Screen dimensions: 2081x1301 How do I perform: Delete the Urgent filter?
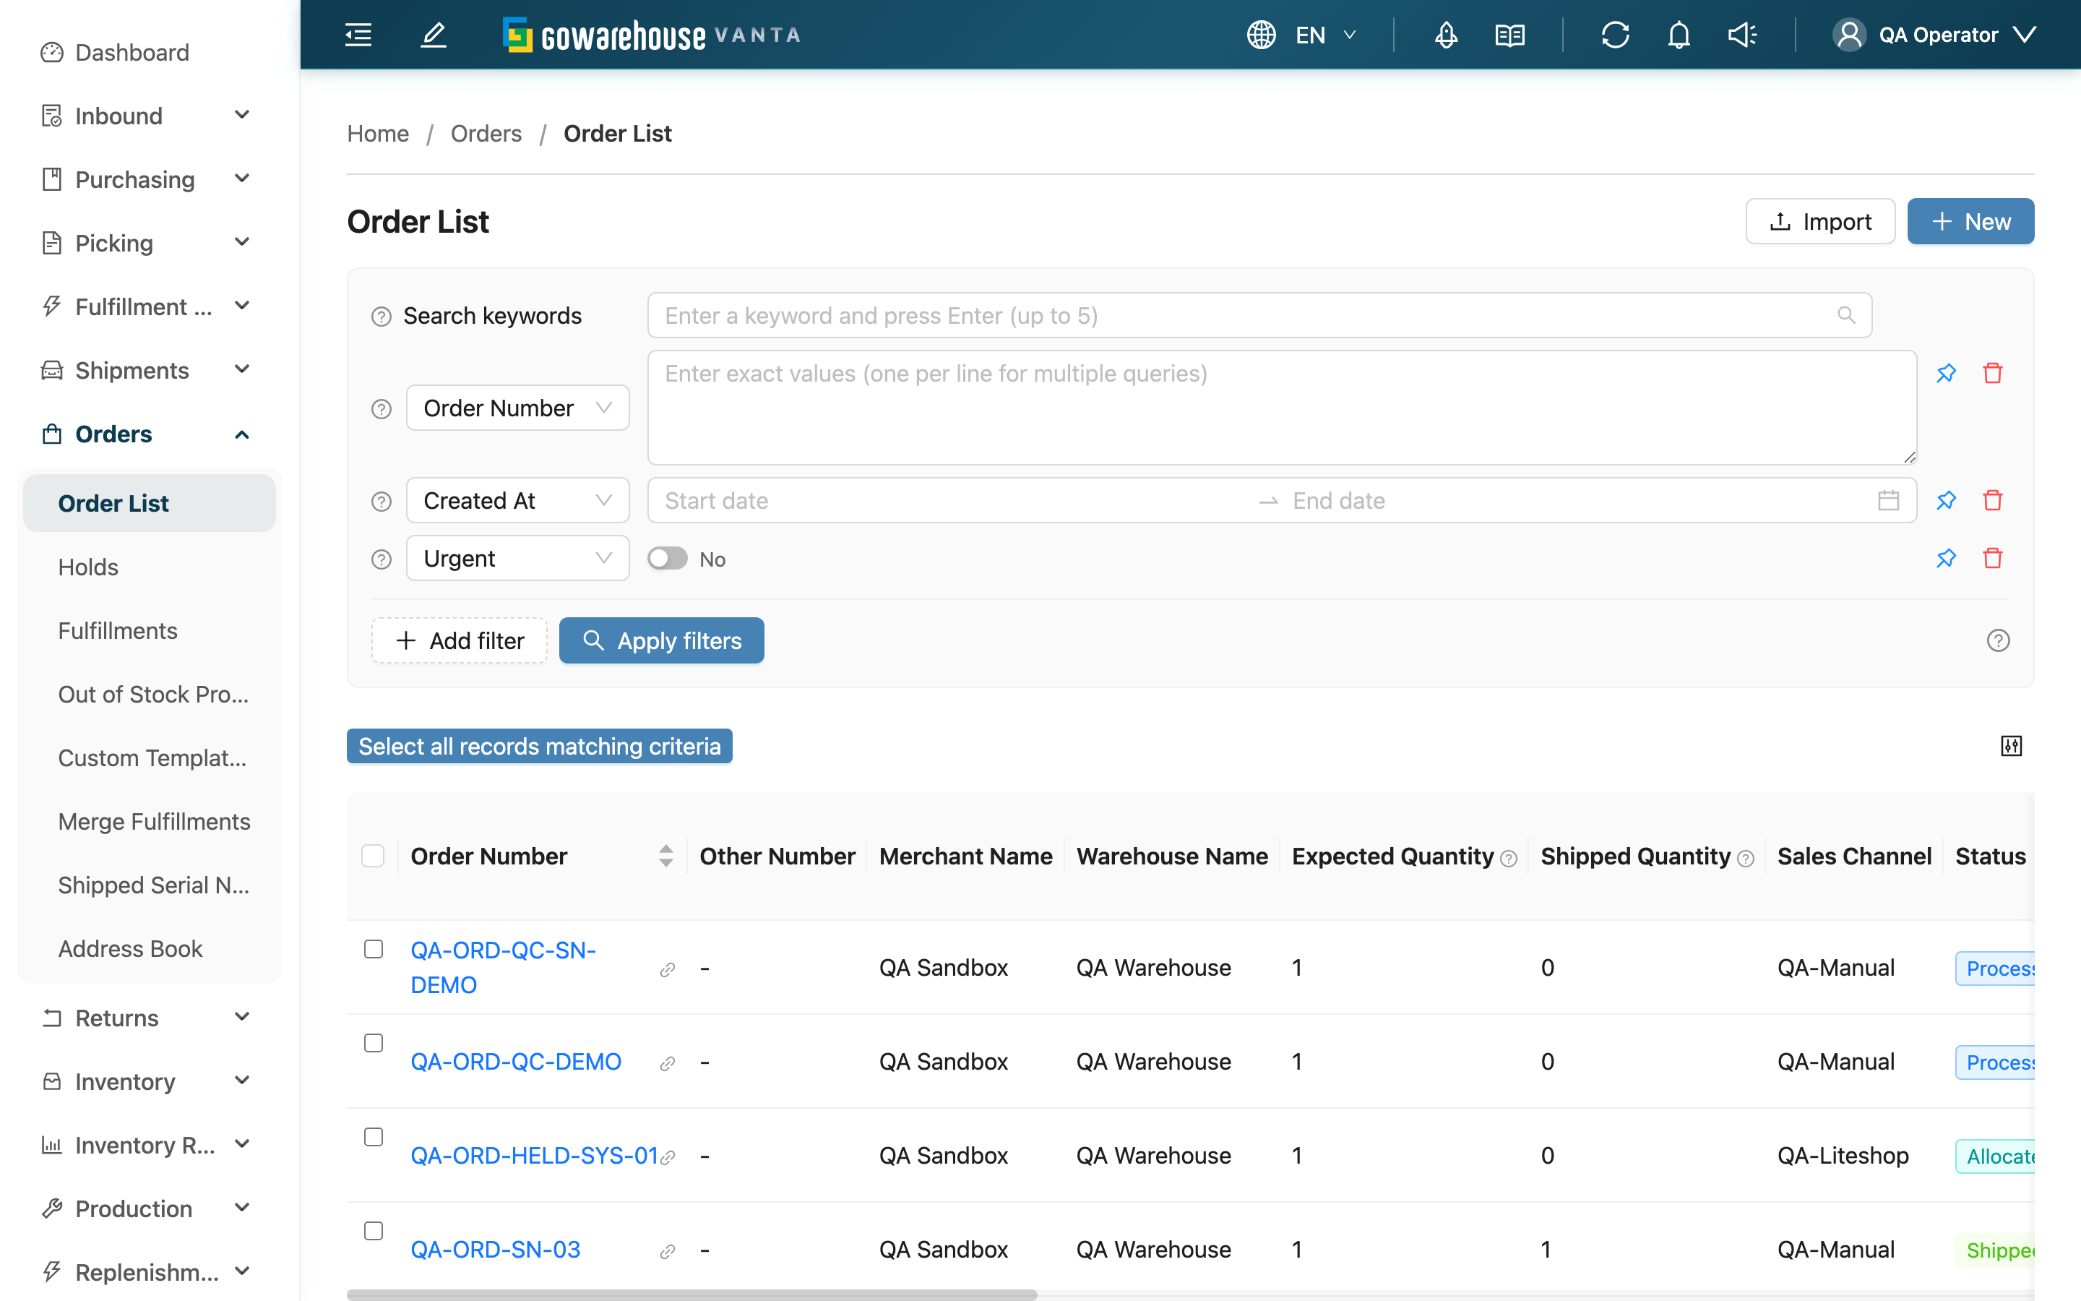(x=1992, y=559)
